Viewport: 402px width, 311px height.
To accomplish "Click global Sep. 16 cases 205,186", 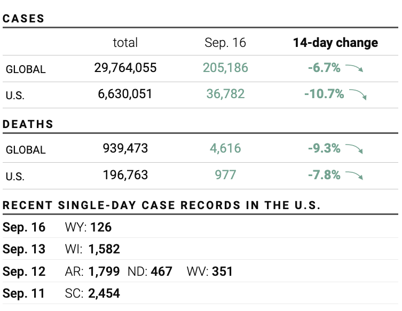I will coord(225,68).
